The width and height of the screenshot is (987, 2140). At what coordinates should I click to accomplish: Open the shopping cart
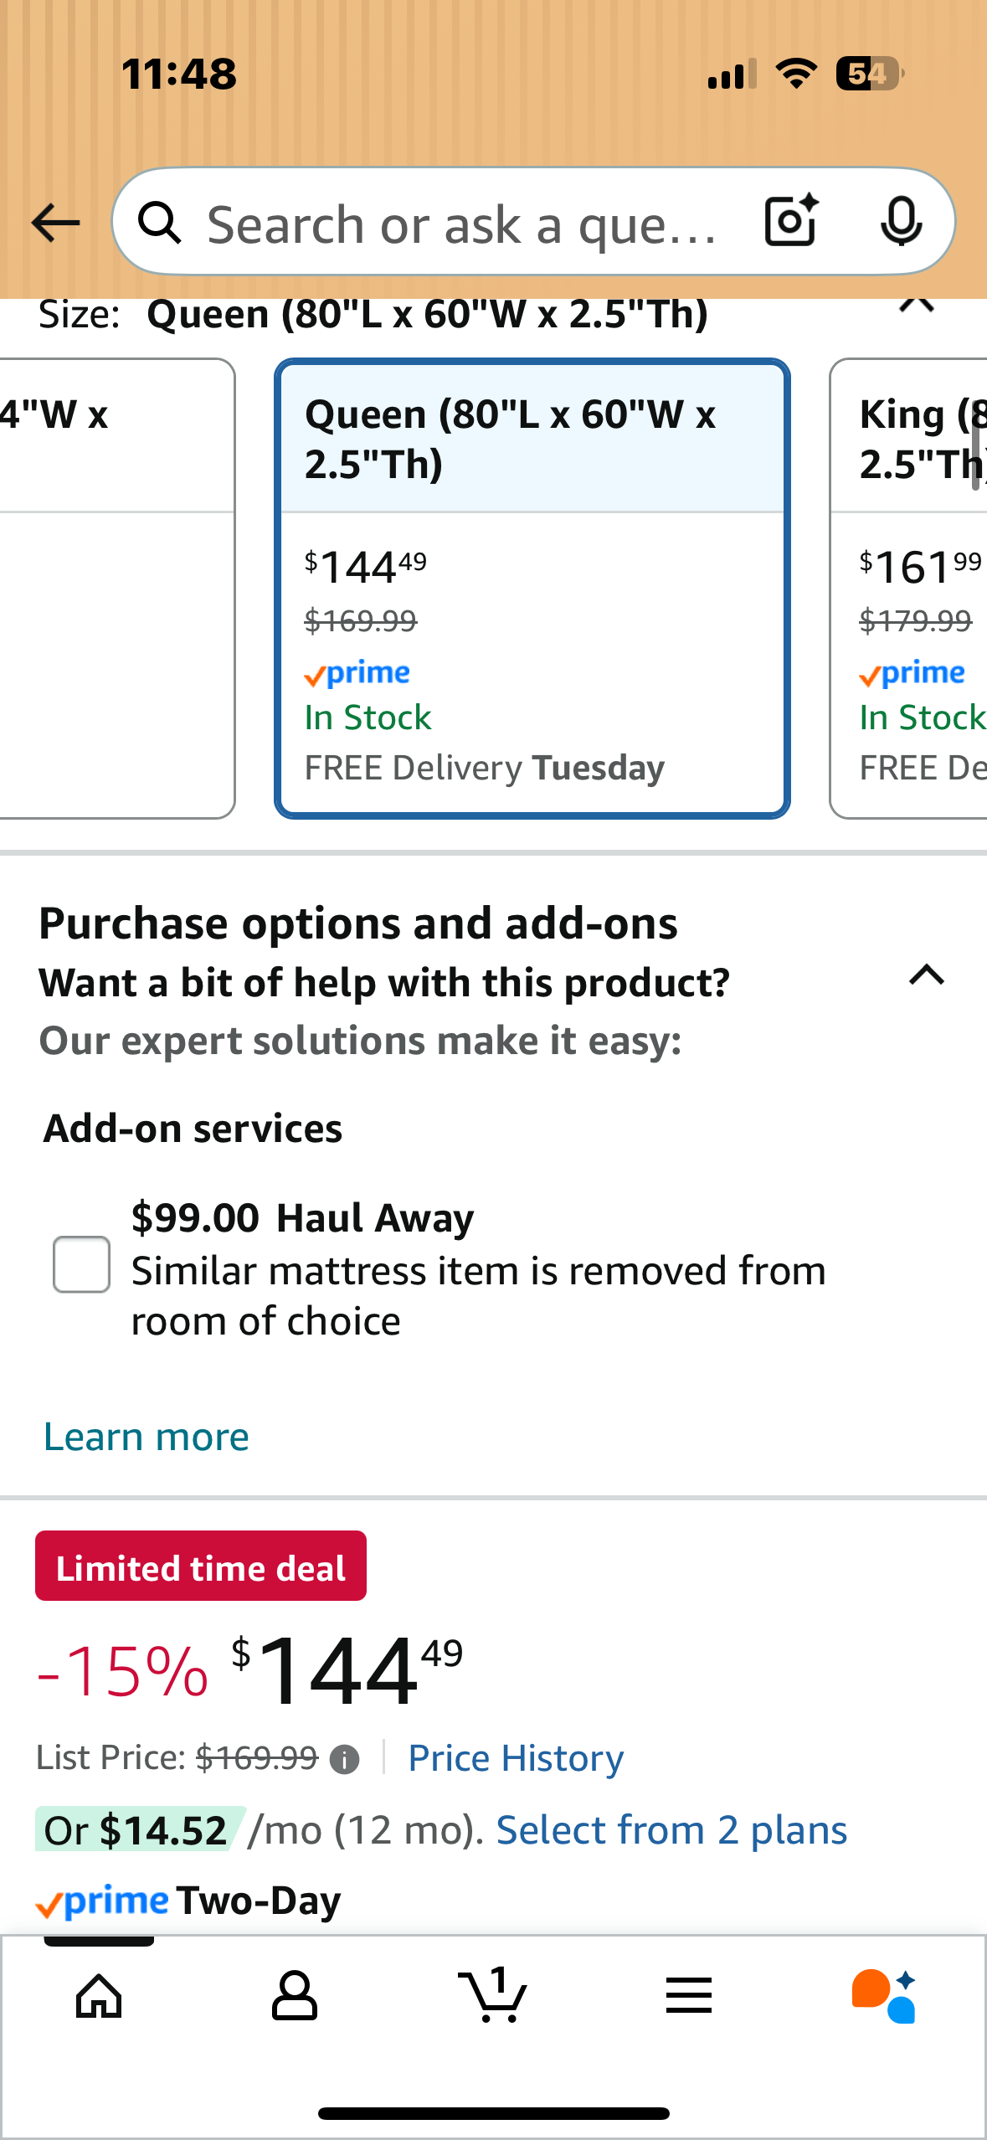click(493, 1995)
